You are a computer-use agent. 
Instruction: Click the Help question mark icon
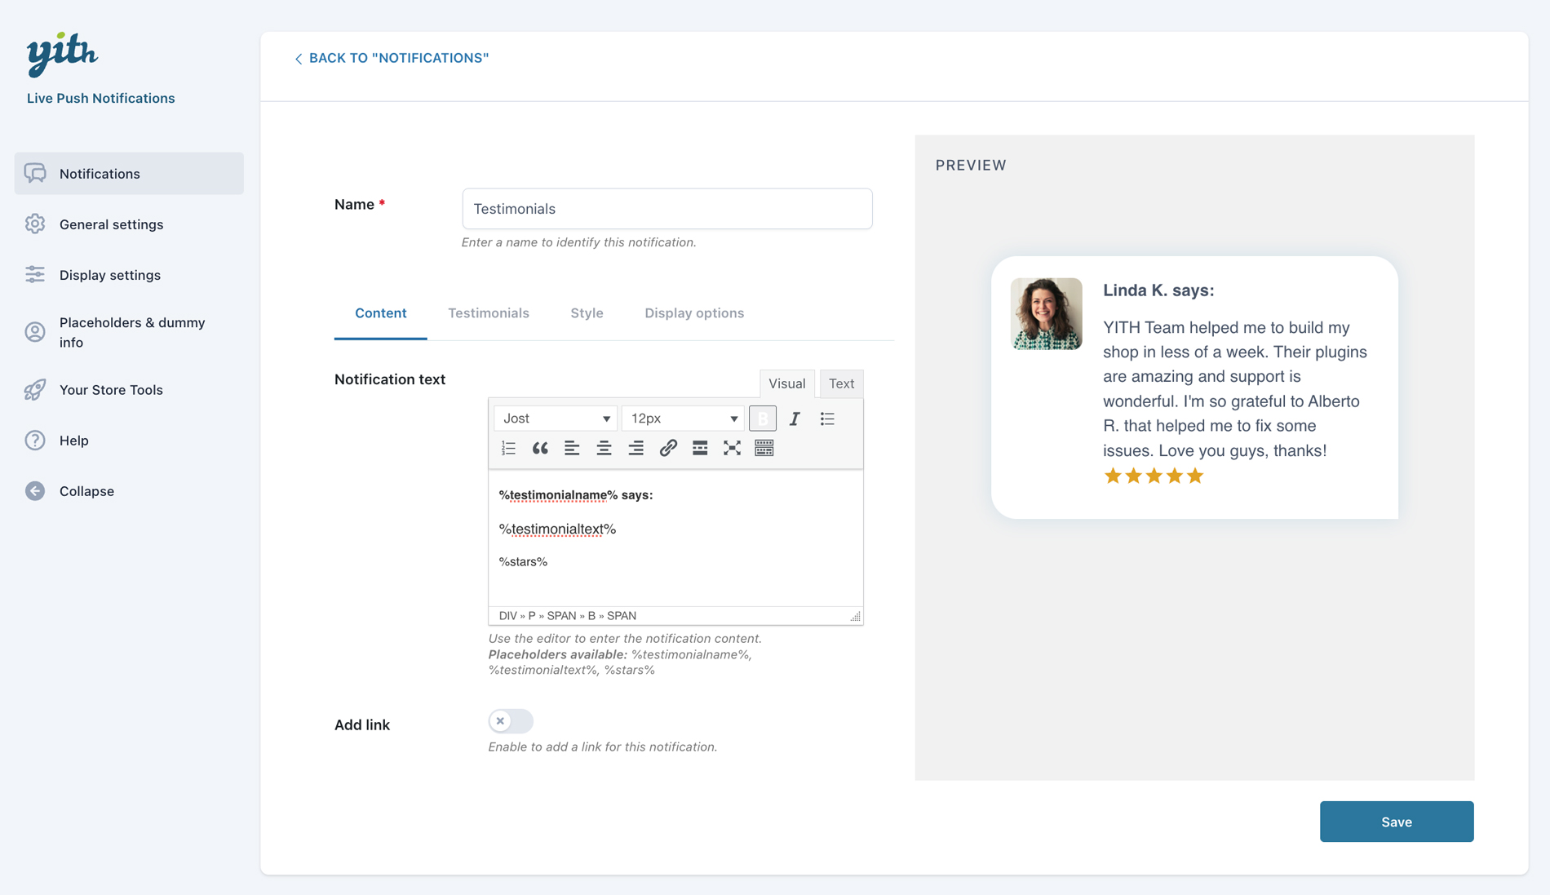[x=35, y=441]
